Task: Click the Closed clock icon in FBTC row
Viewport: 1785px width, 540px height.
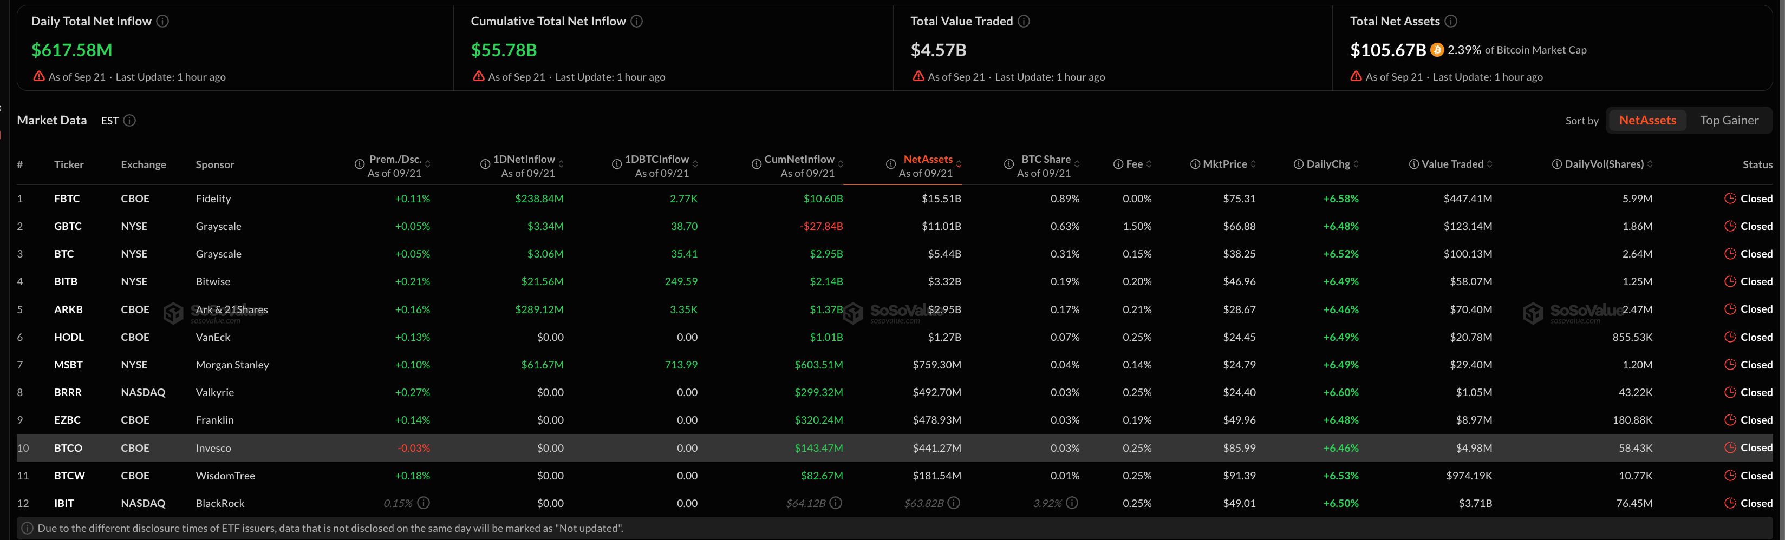Action: click(x=1730, y=199)
